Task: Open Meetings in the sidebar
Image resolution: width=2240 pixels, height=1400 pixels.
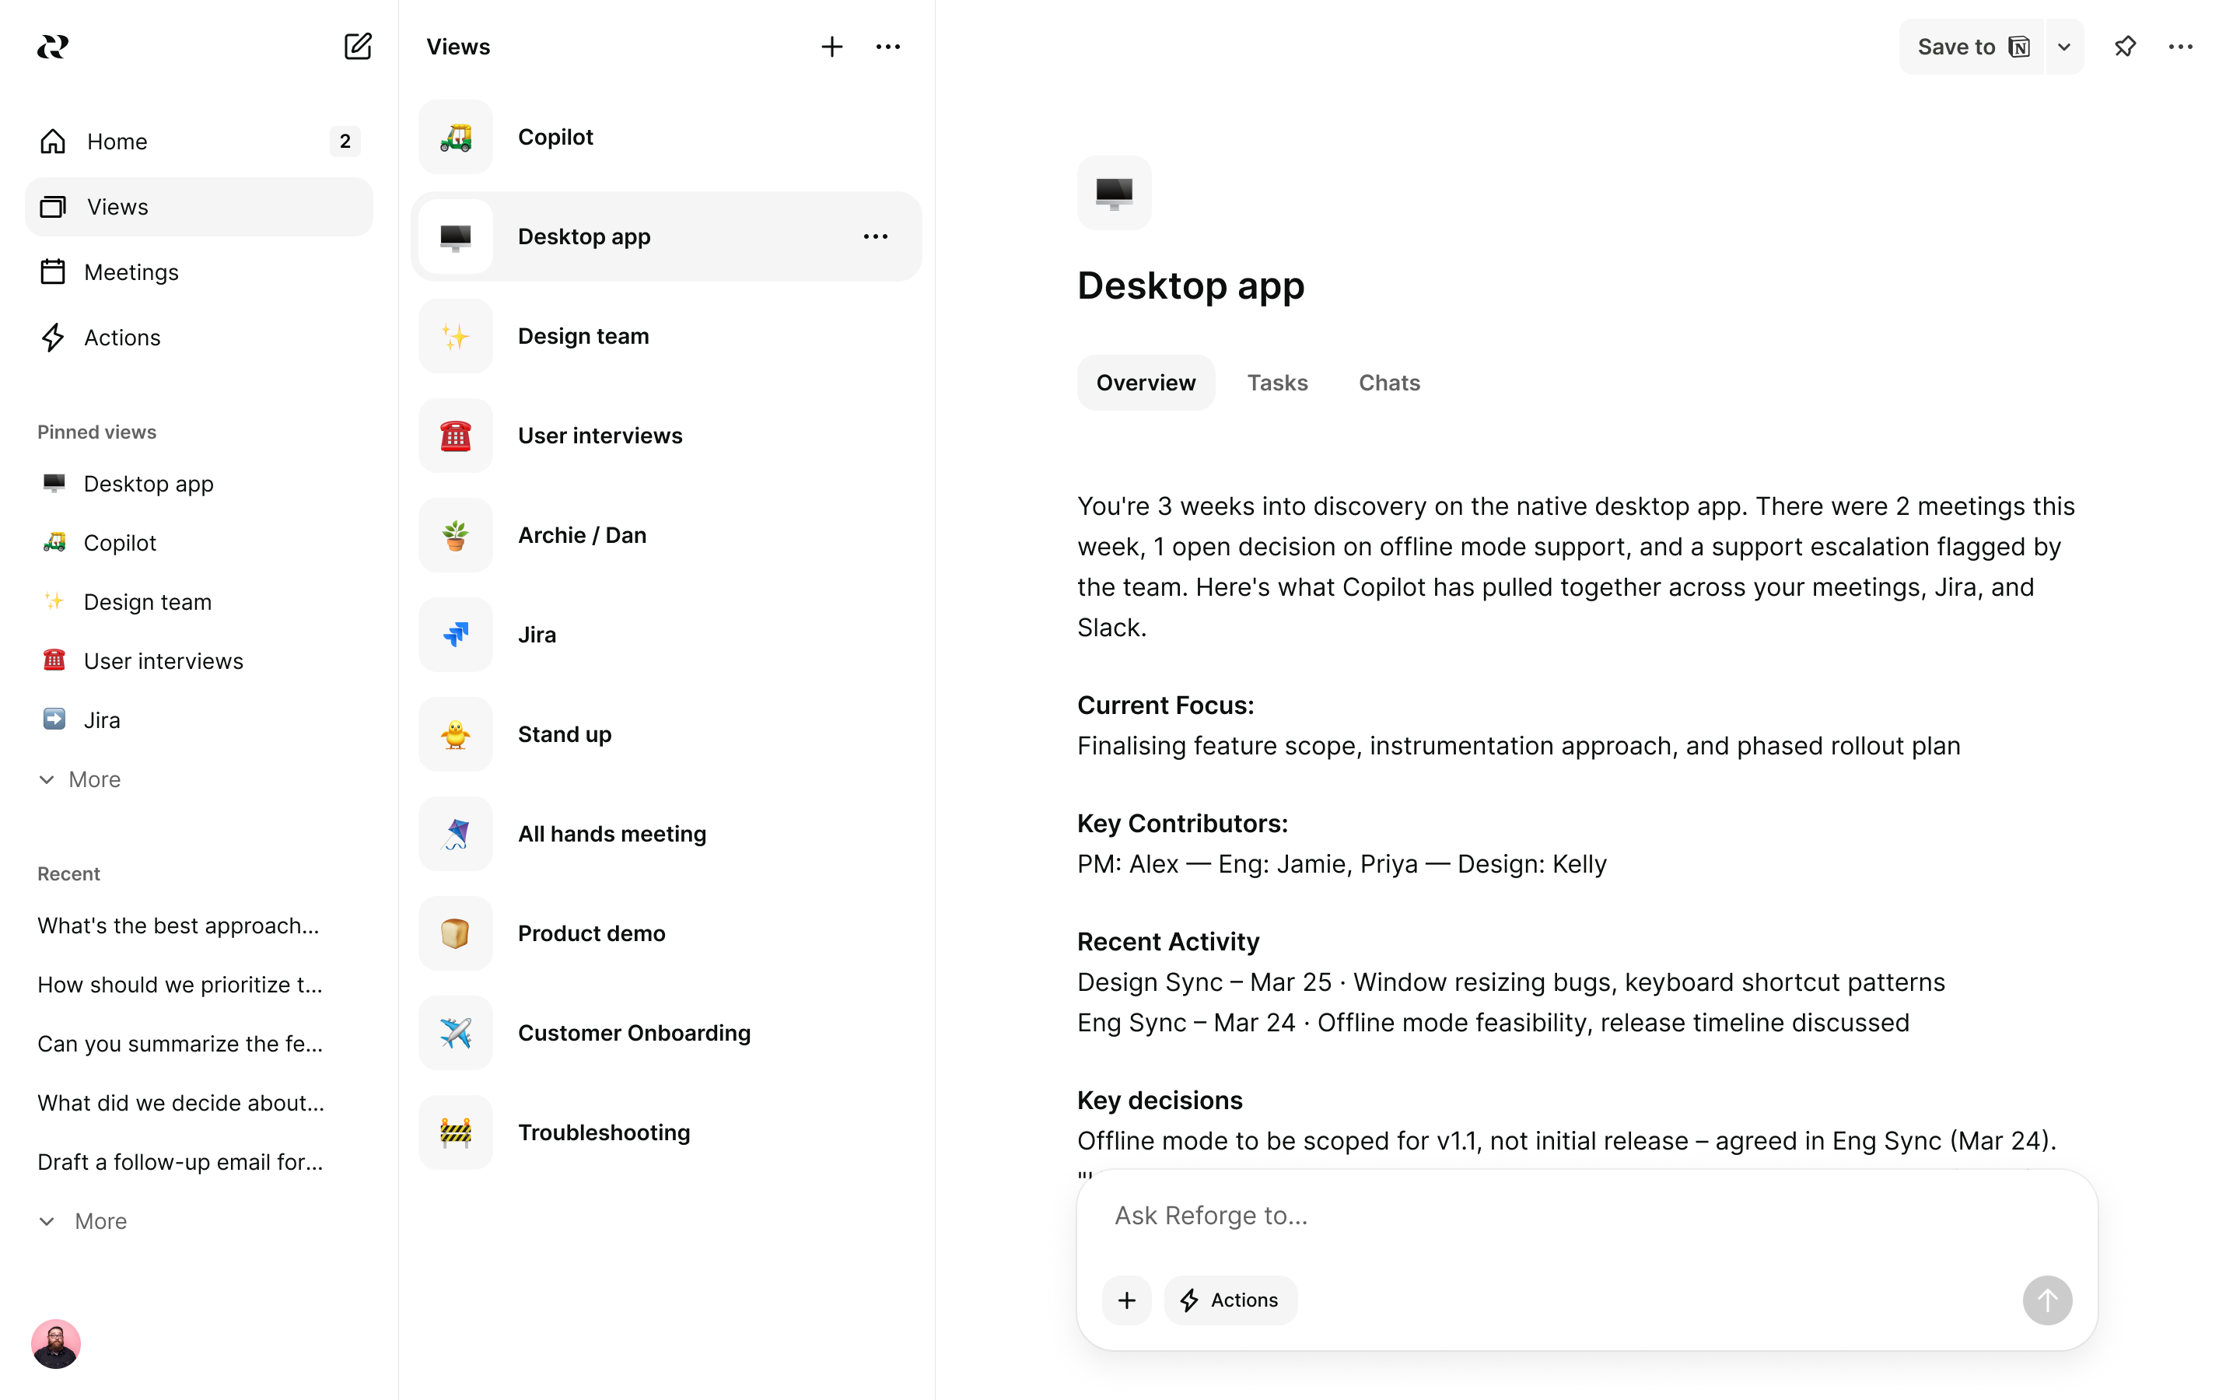Action: pos(131,272)
